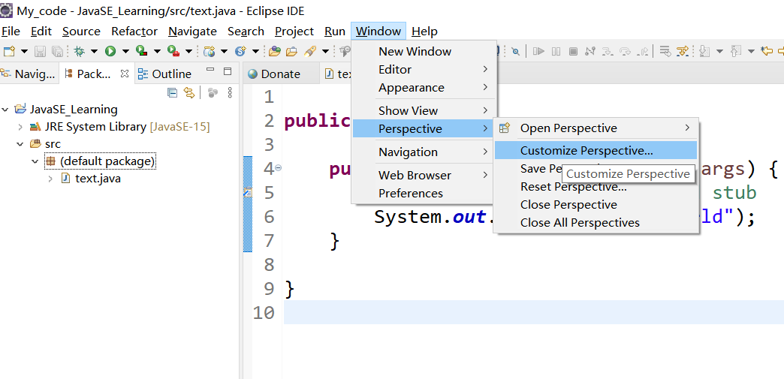
Task: Click the Step Over toolbar icon
Action: pos(625,51)
